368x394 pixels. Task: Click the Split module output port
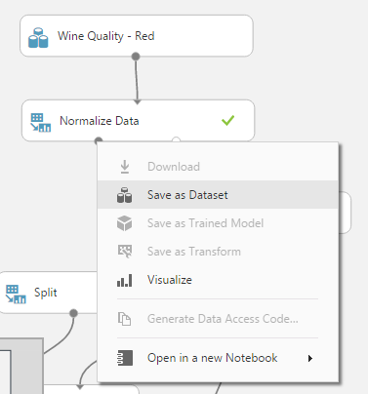click(x=74, y=313)
